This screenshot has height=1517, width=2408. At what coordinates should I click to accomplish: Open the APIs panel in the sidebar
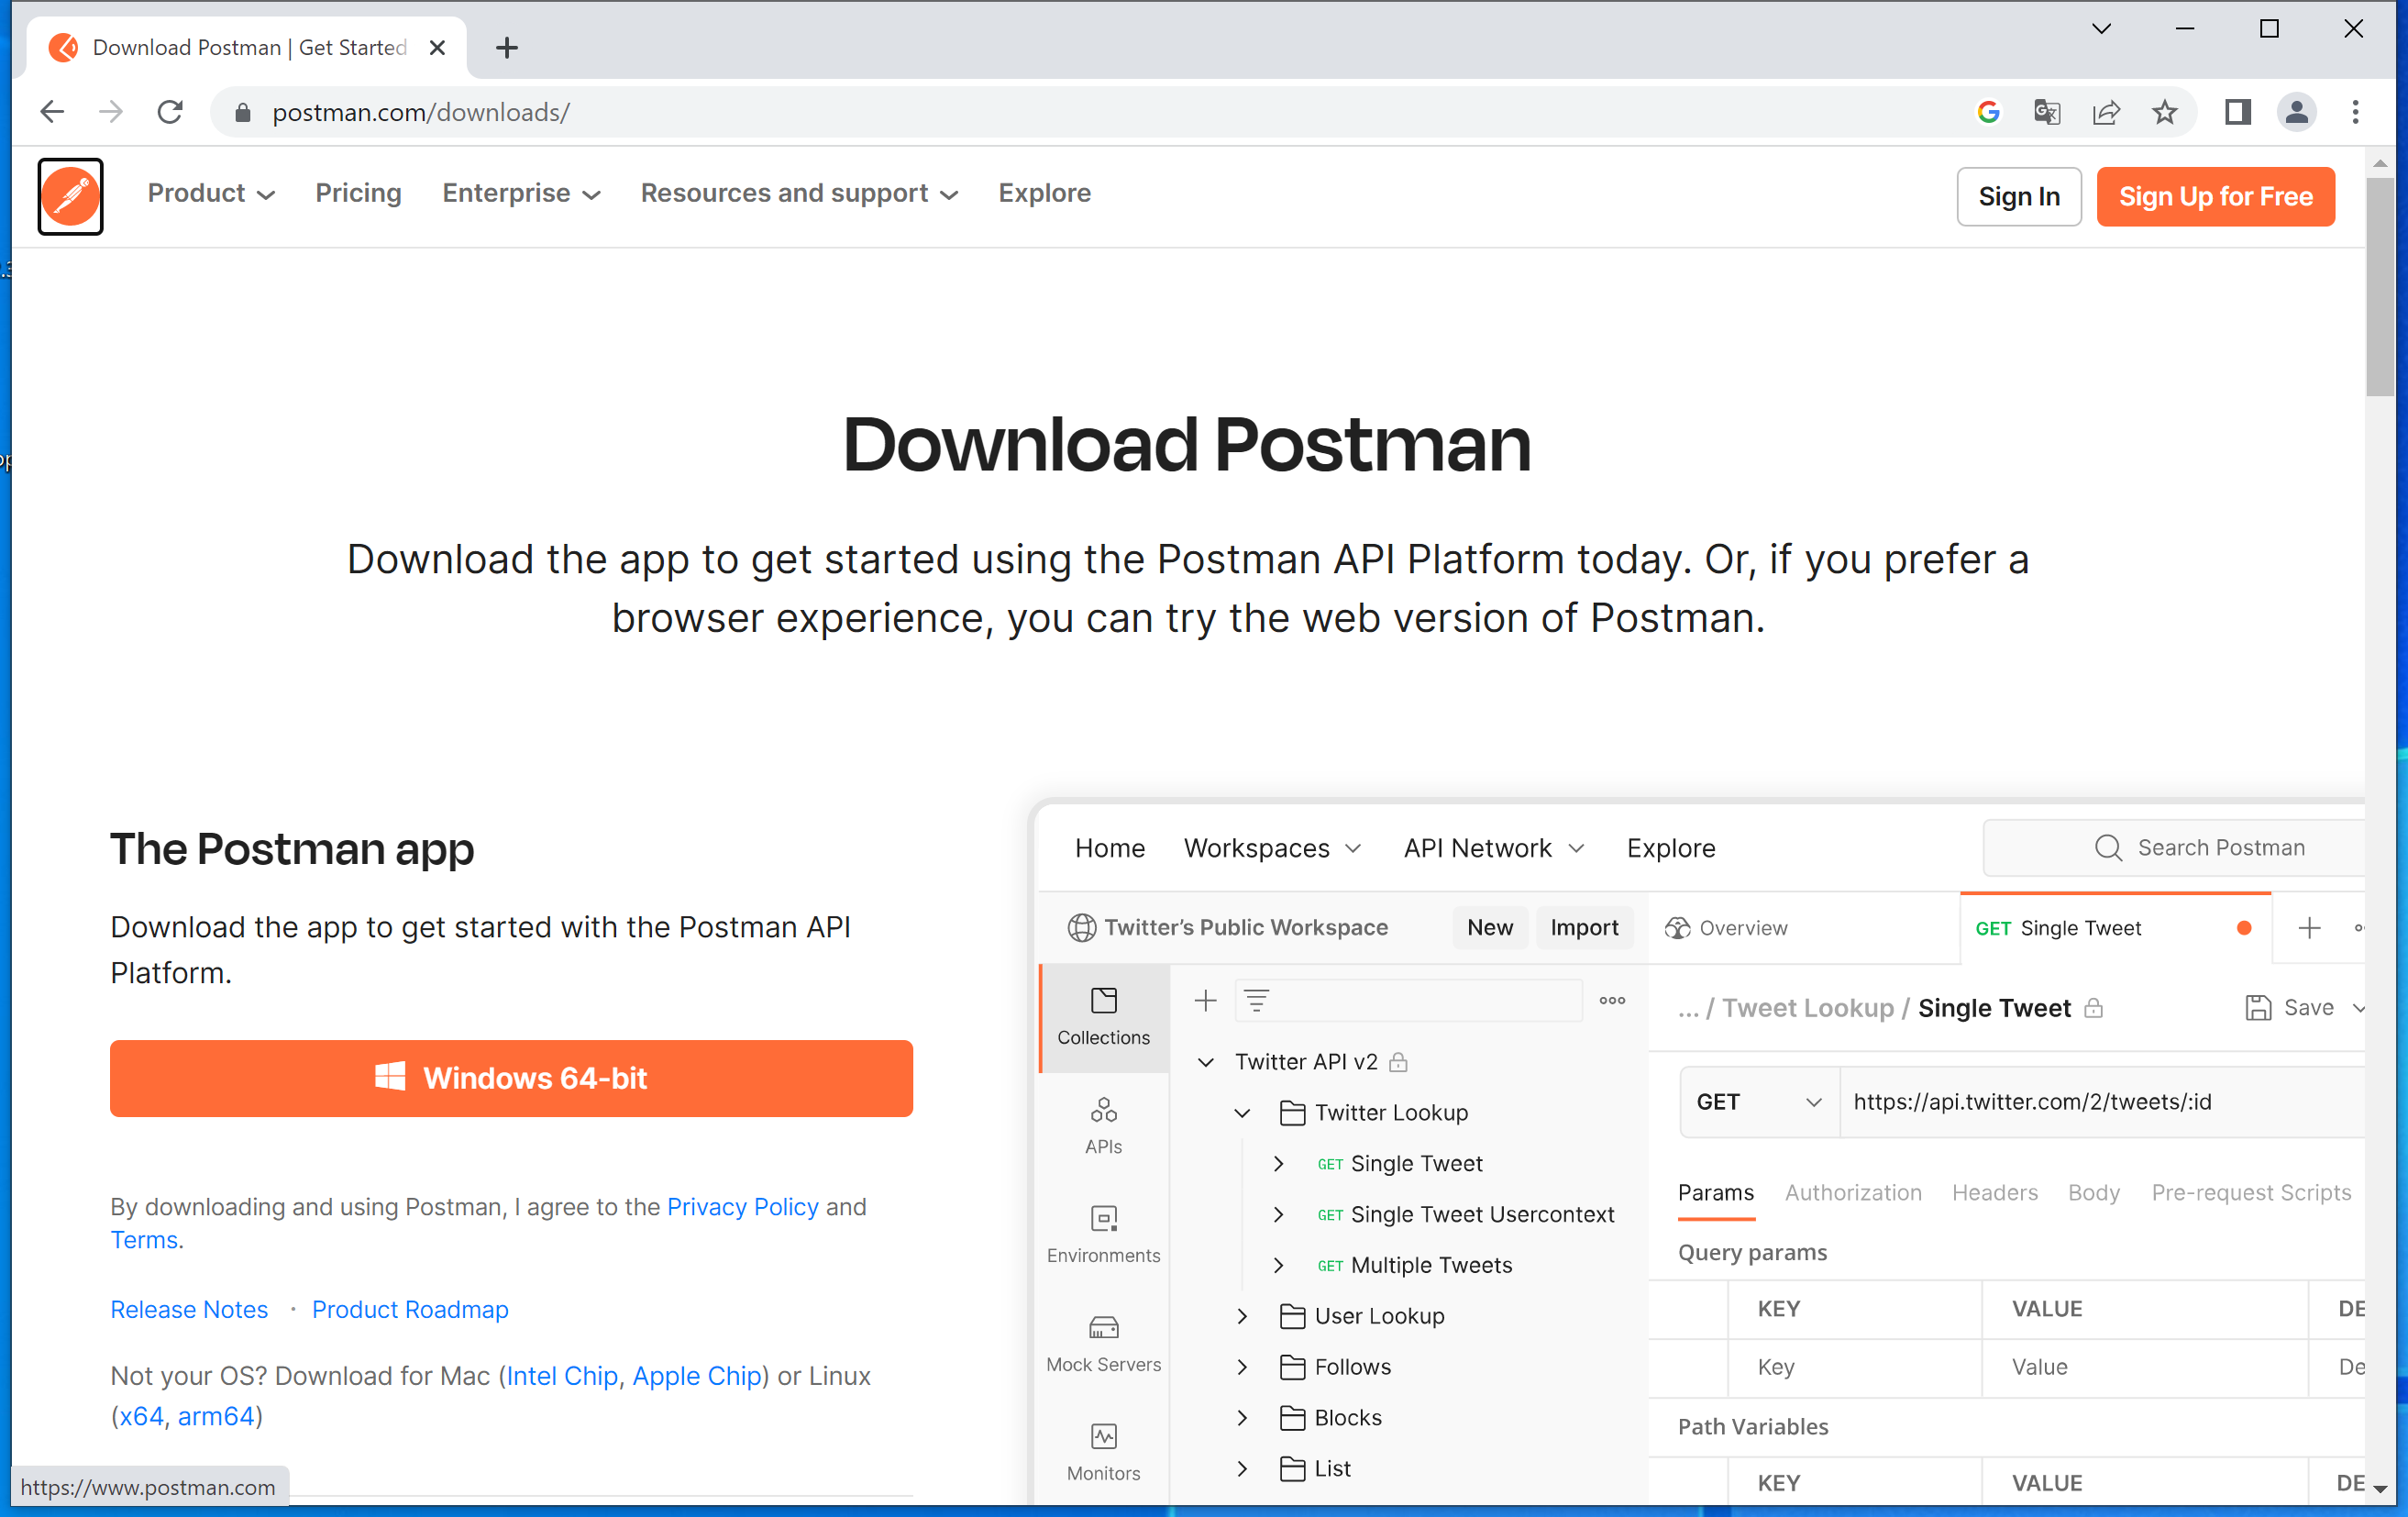pos(1103,1125)
